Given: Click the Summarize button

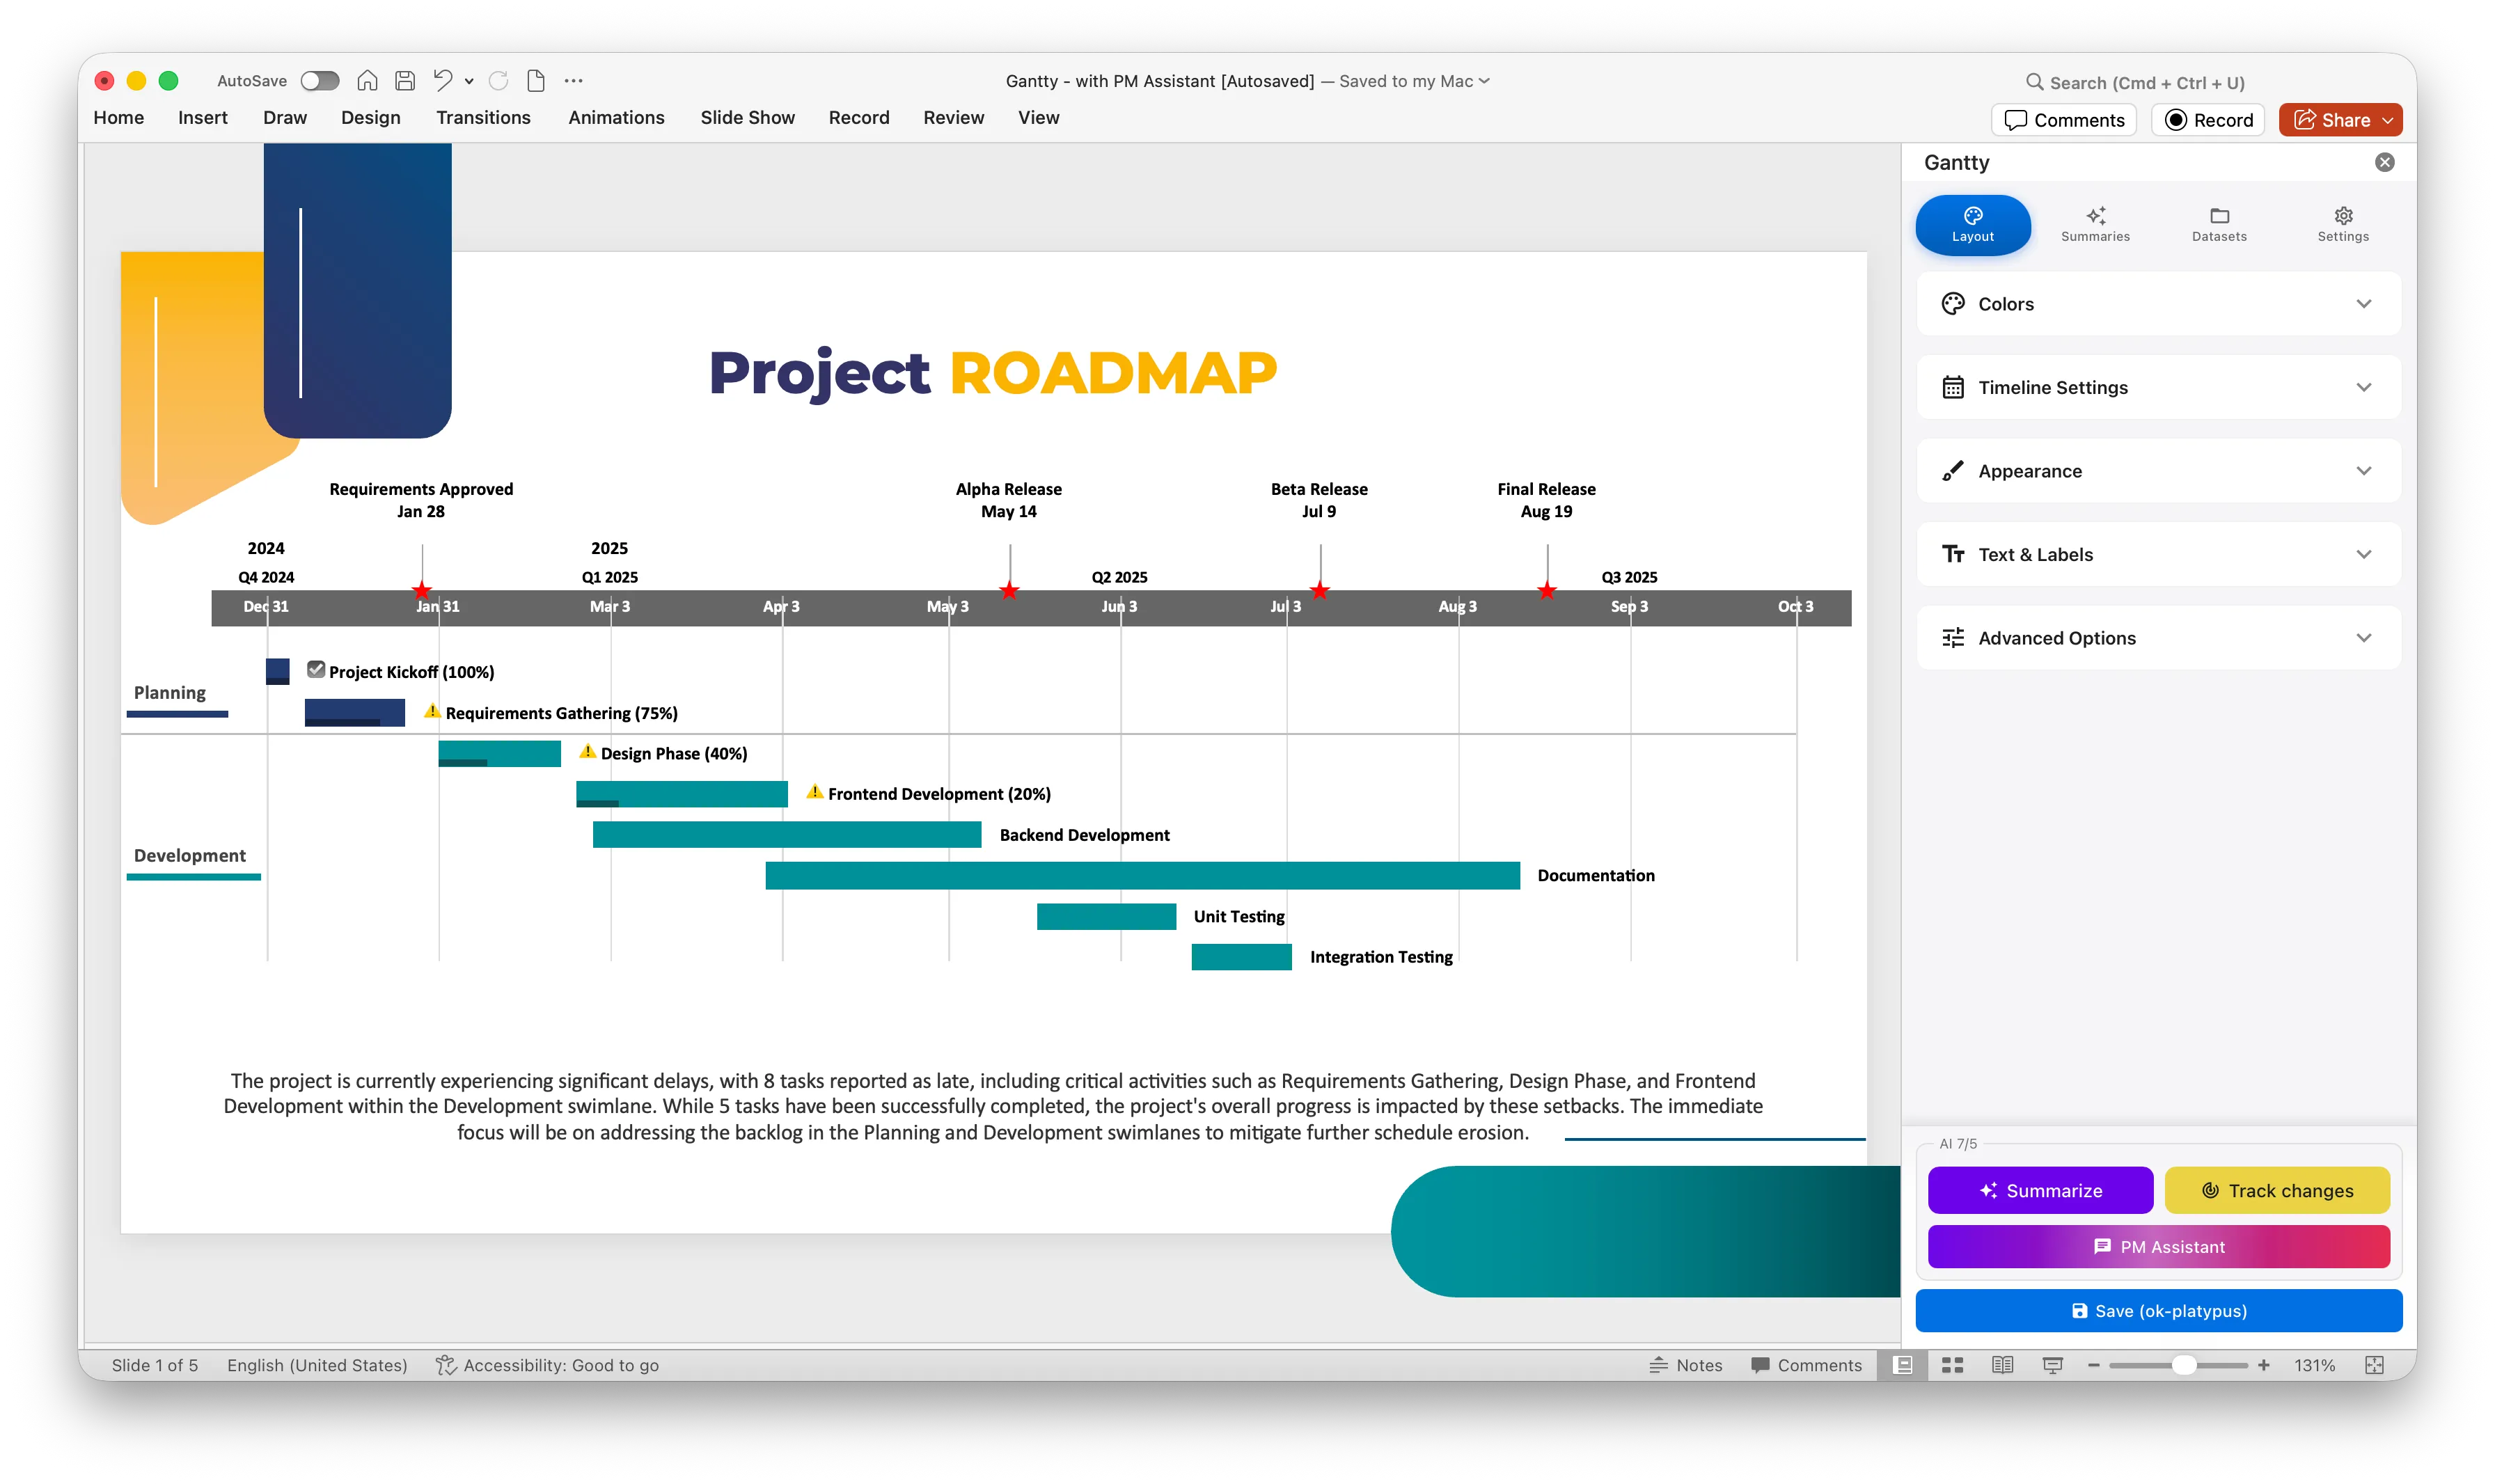Looking at the screenshot, I should tap(2040, 1190).
